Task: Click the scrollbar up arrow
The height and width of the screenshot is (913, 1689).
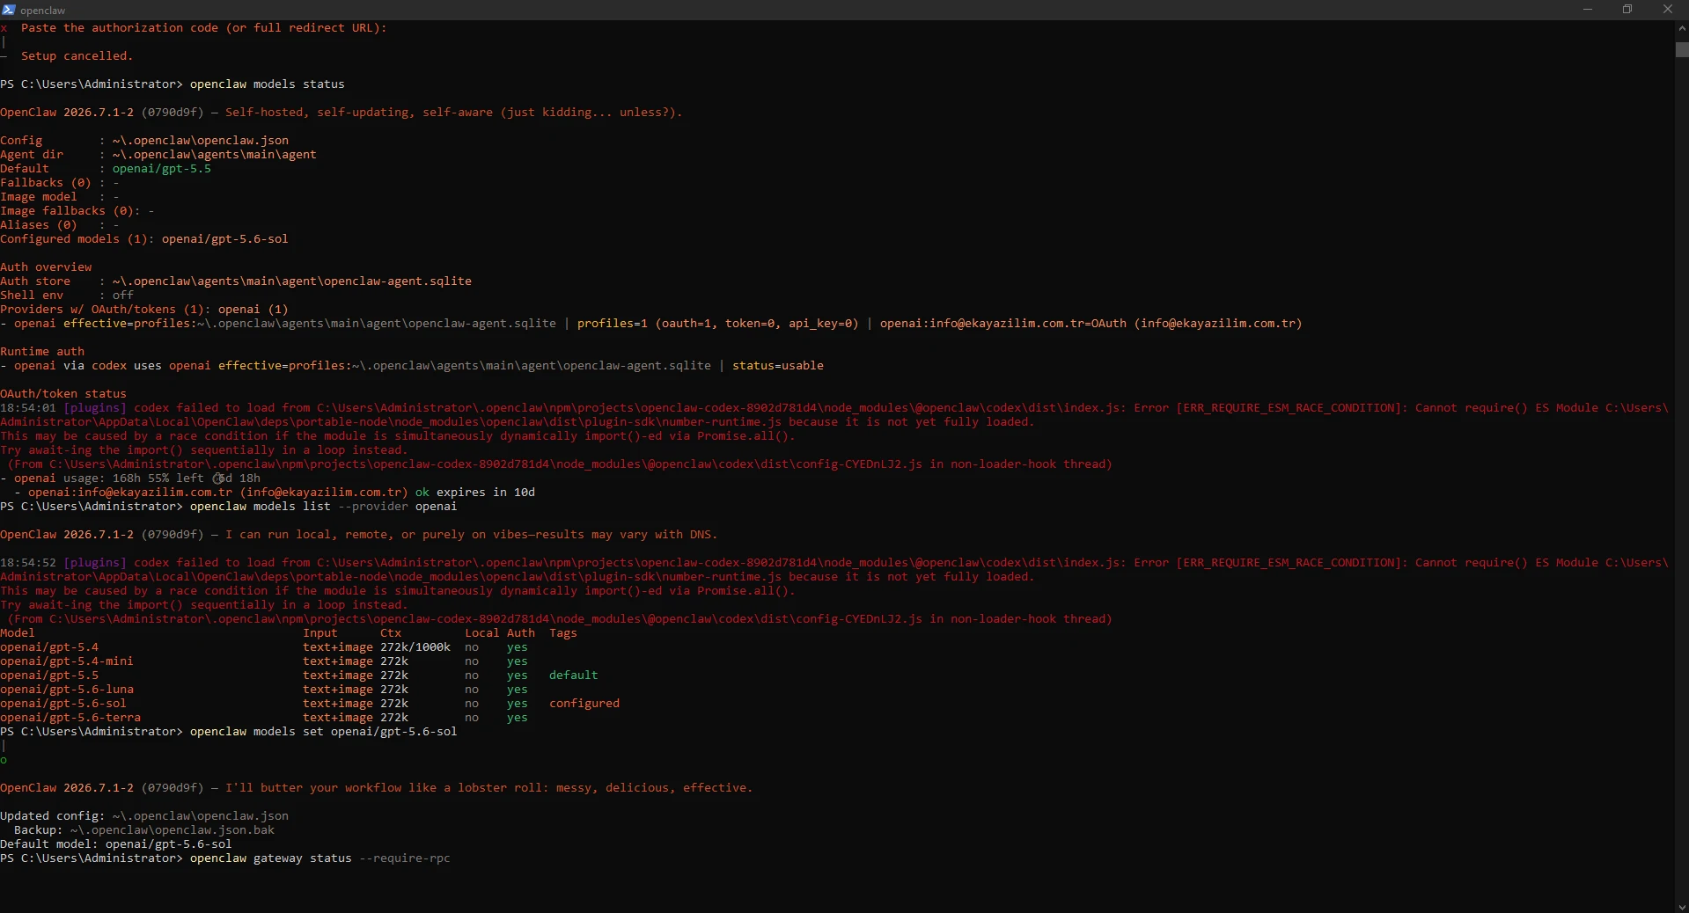Action: pos(1682,27)
